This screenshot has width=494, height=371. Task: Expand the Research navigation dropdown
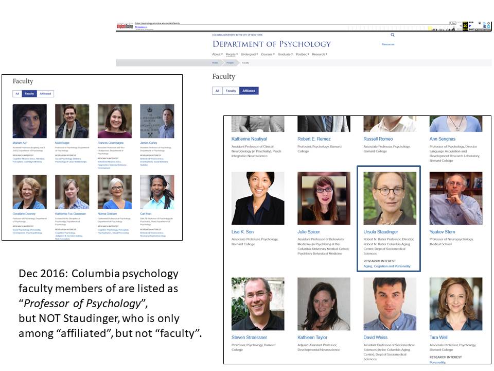[319, 54]
